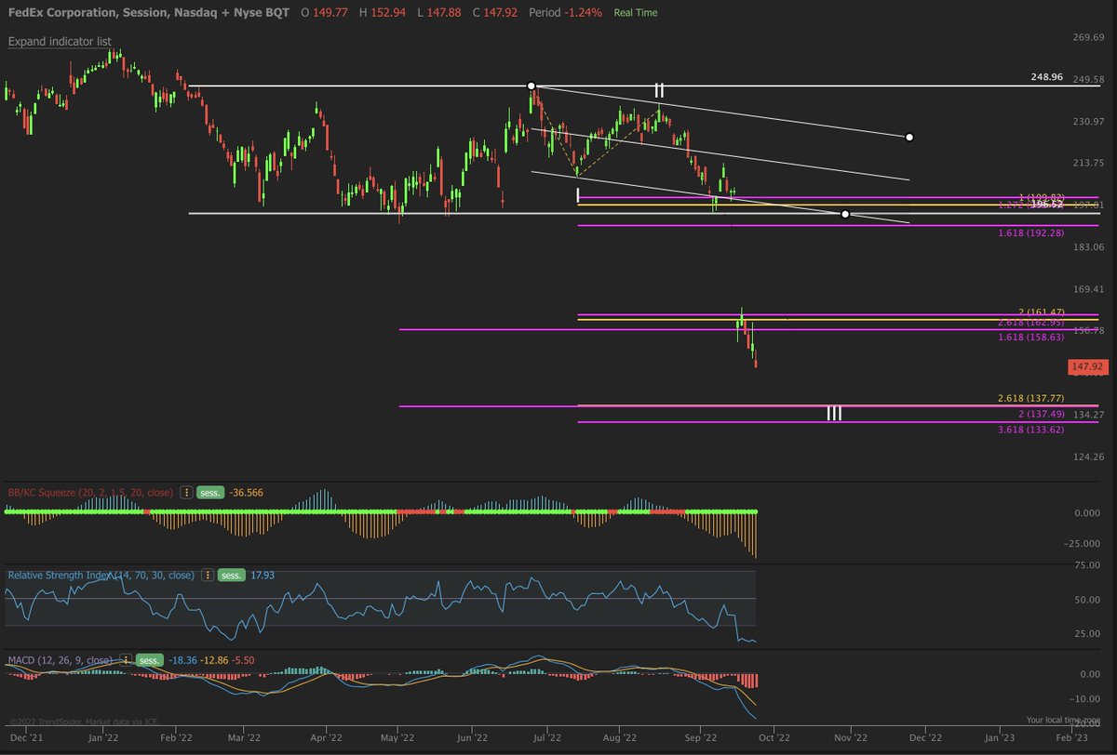Image resolution: width=1117 pixels, height=755 pixels.
Task: Click the 183.06 price axis label
Action: tap(1088, 247)
